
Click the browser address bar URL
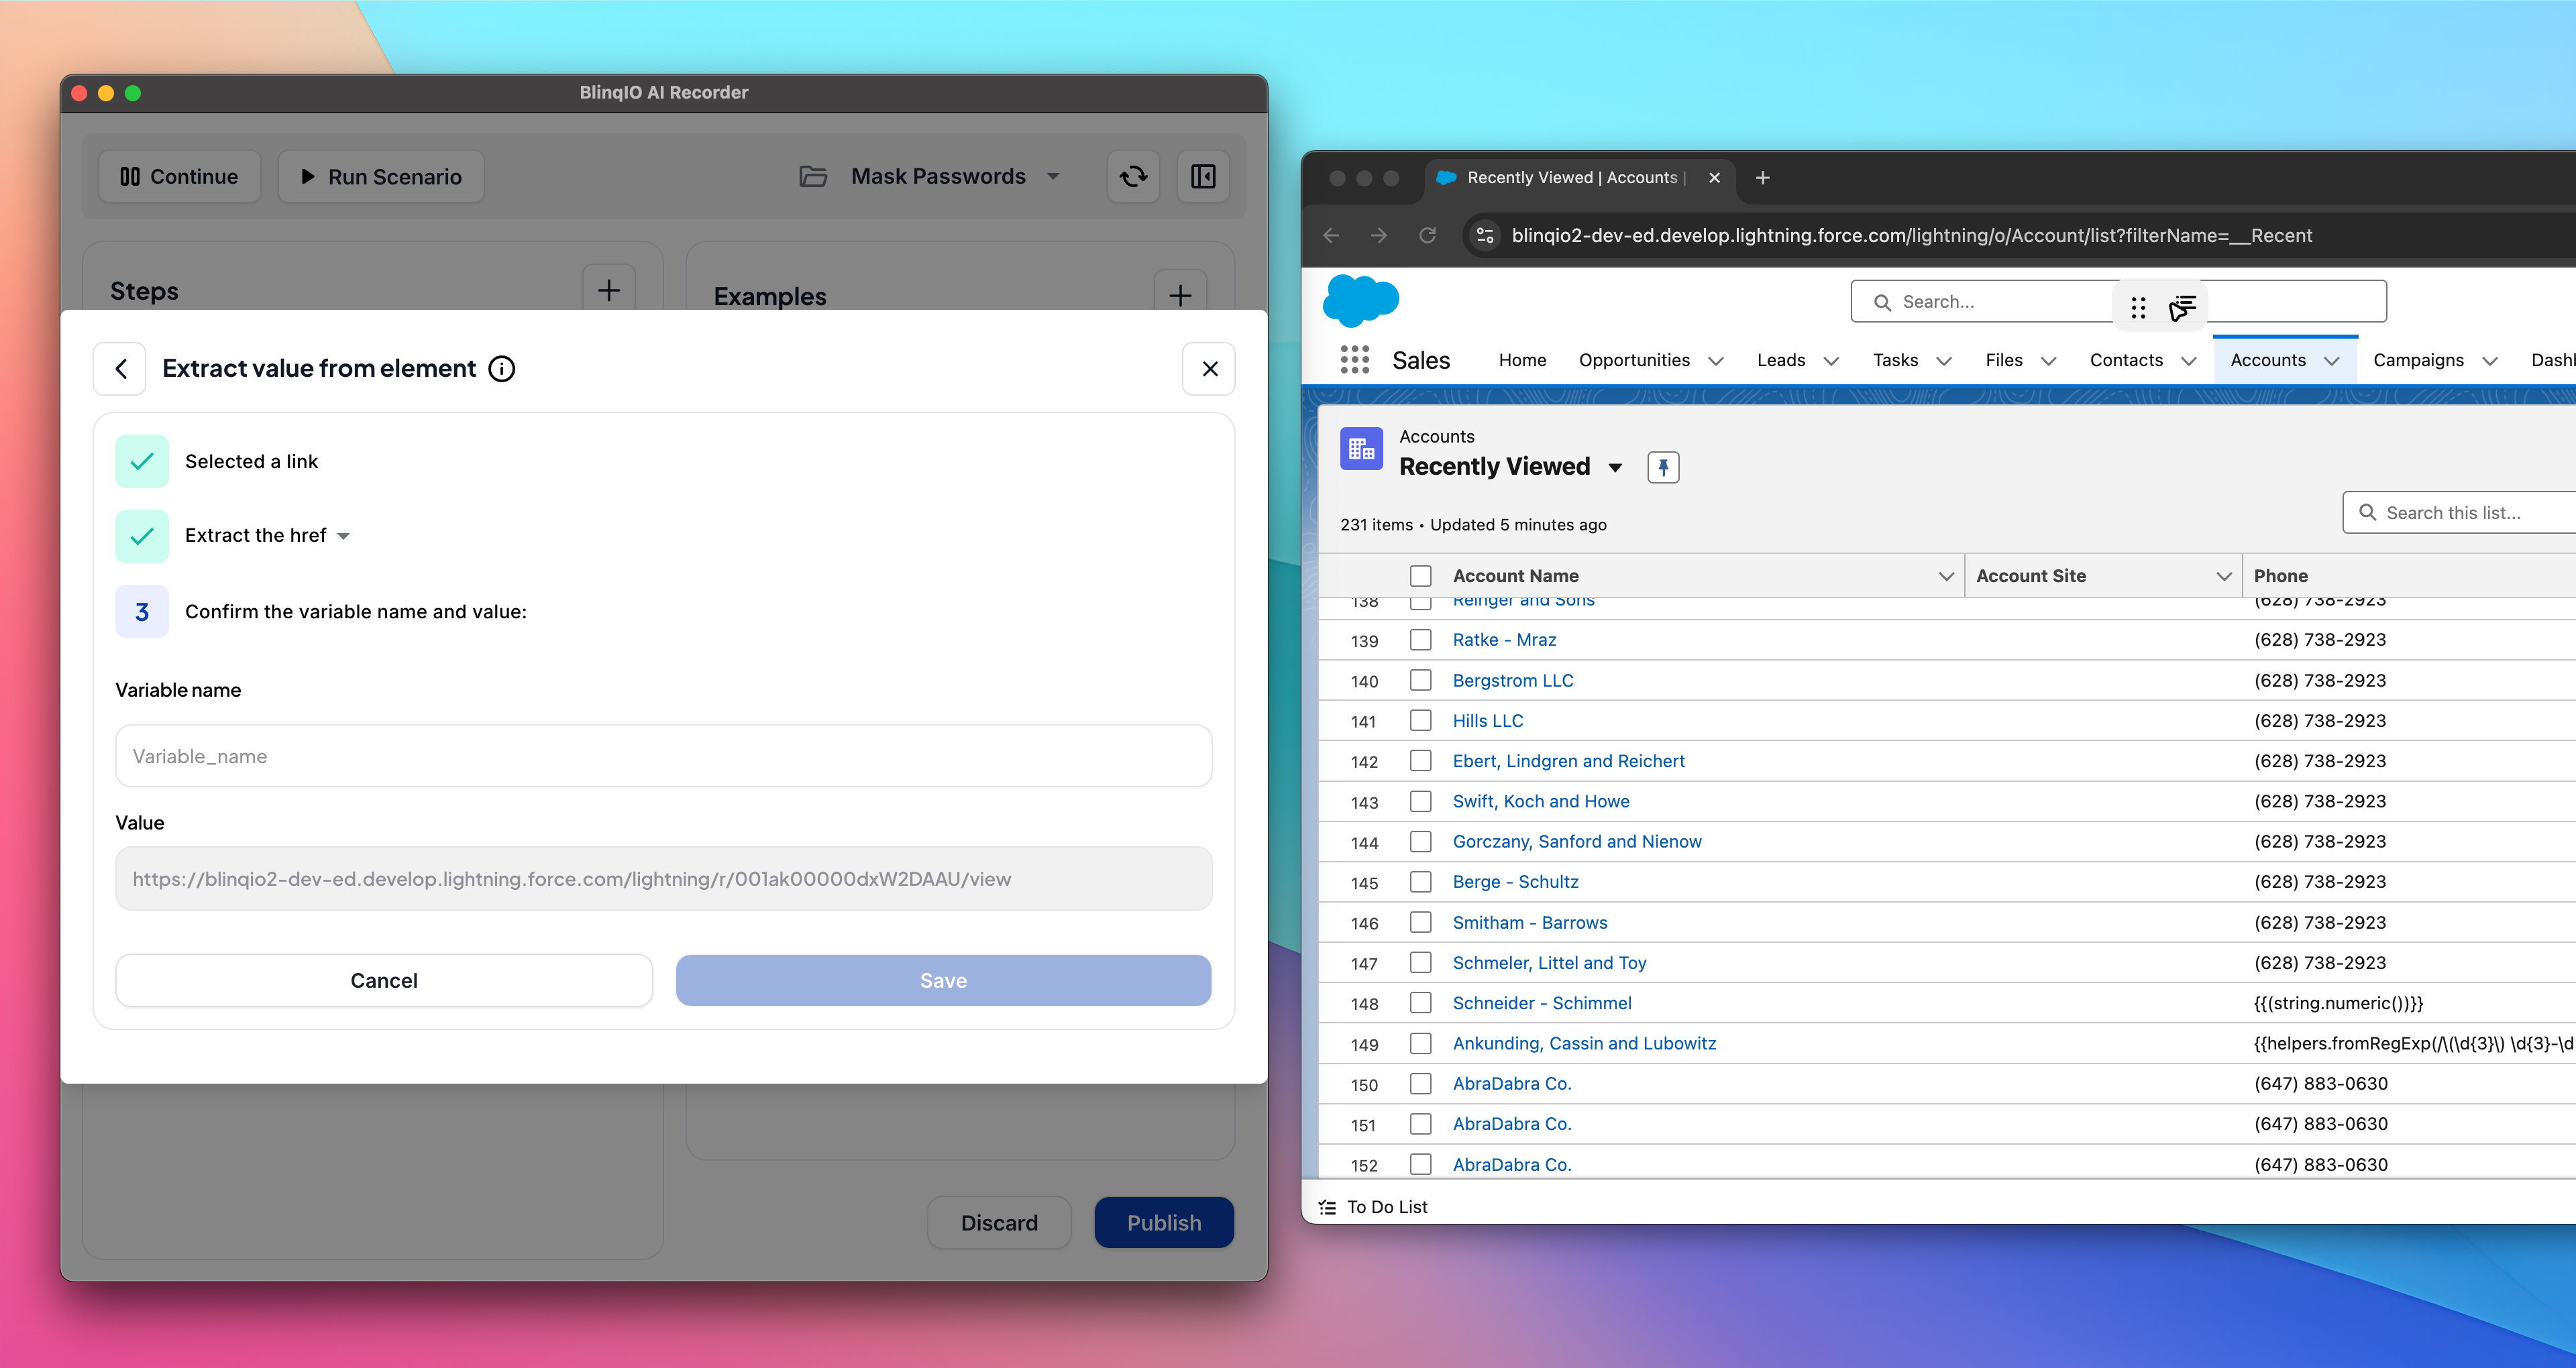tap(1911, 236)
